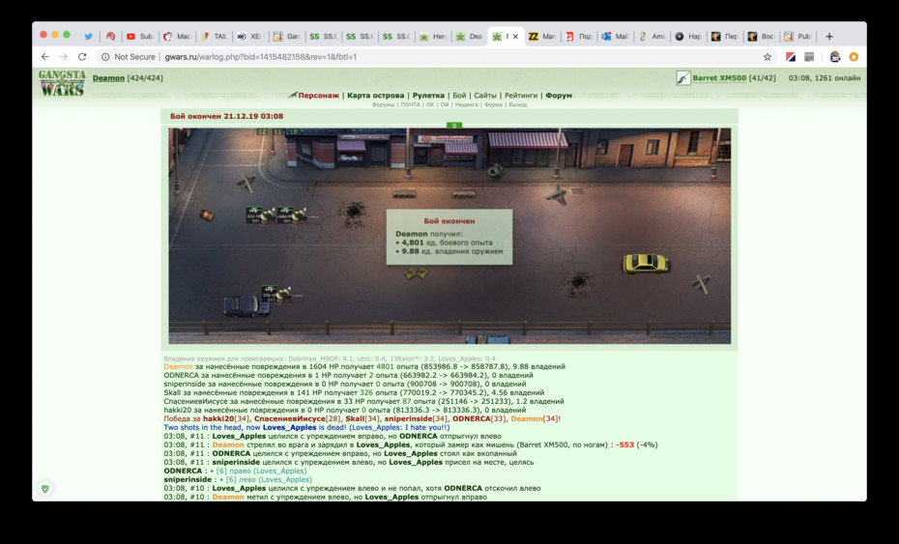Screen dimensions: 899x544
Task: Open the Форум main menu link
Action: (559, 95)
